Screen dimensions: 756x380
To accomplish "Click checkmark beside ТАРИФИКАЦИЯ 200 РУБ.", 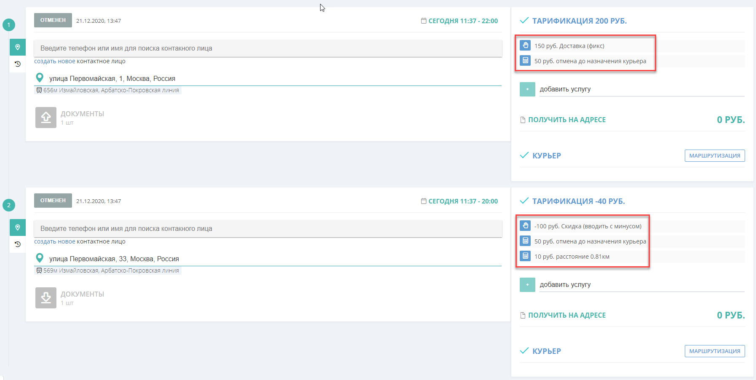I will pyautogui.click(x=524, y=20).
